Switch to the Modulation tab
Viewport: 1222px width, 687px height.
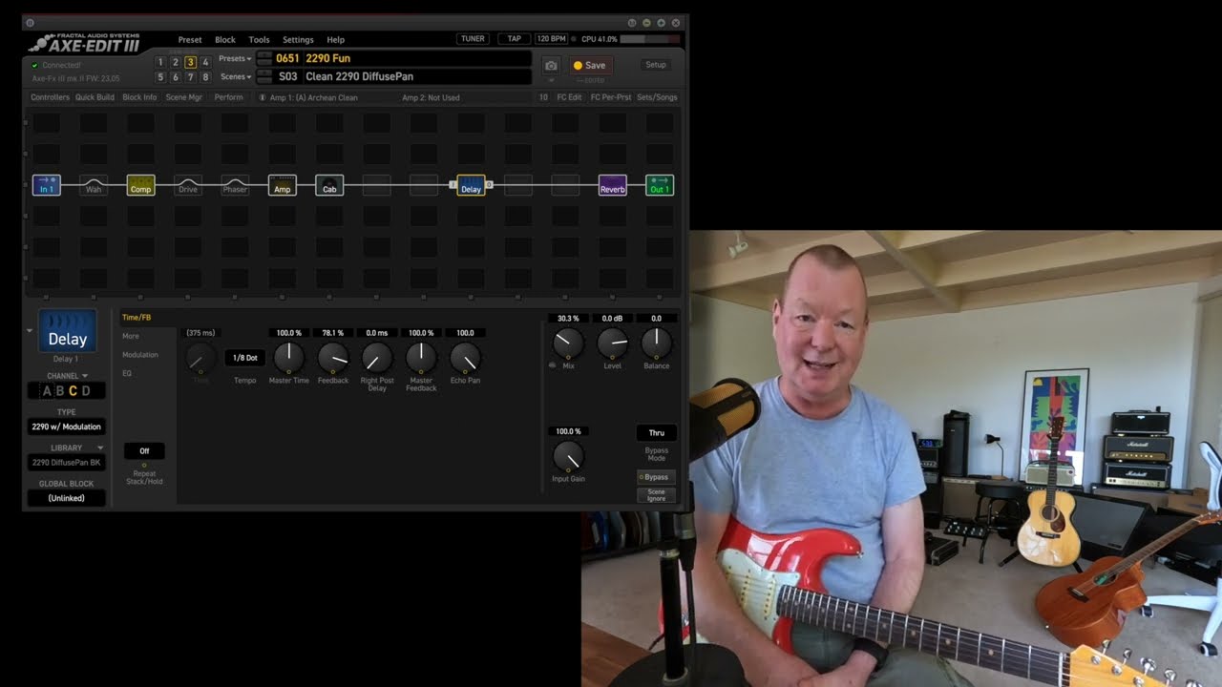point(140,355)
